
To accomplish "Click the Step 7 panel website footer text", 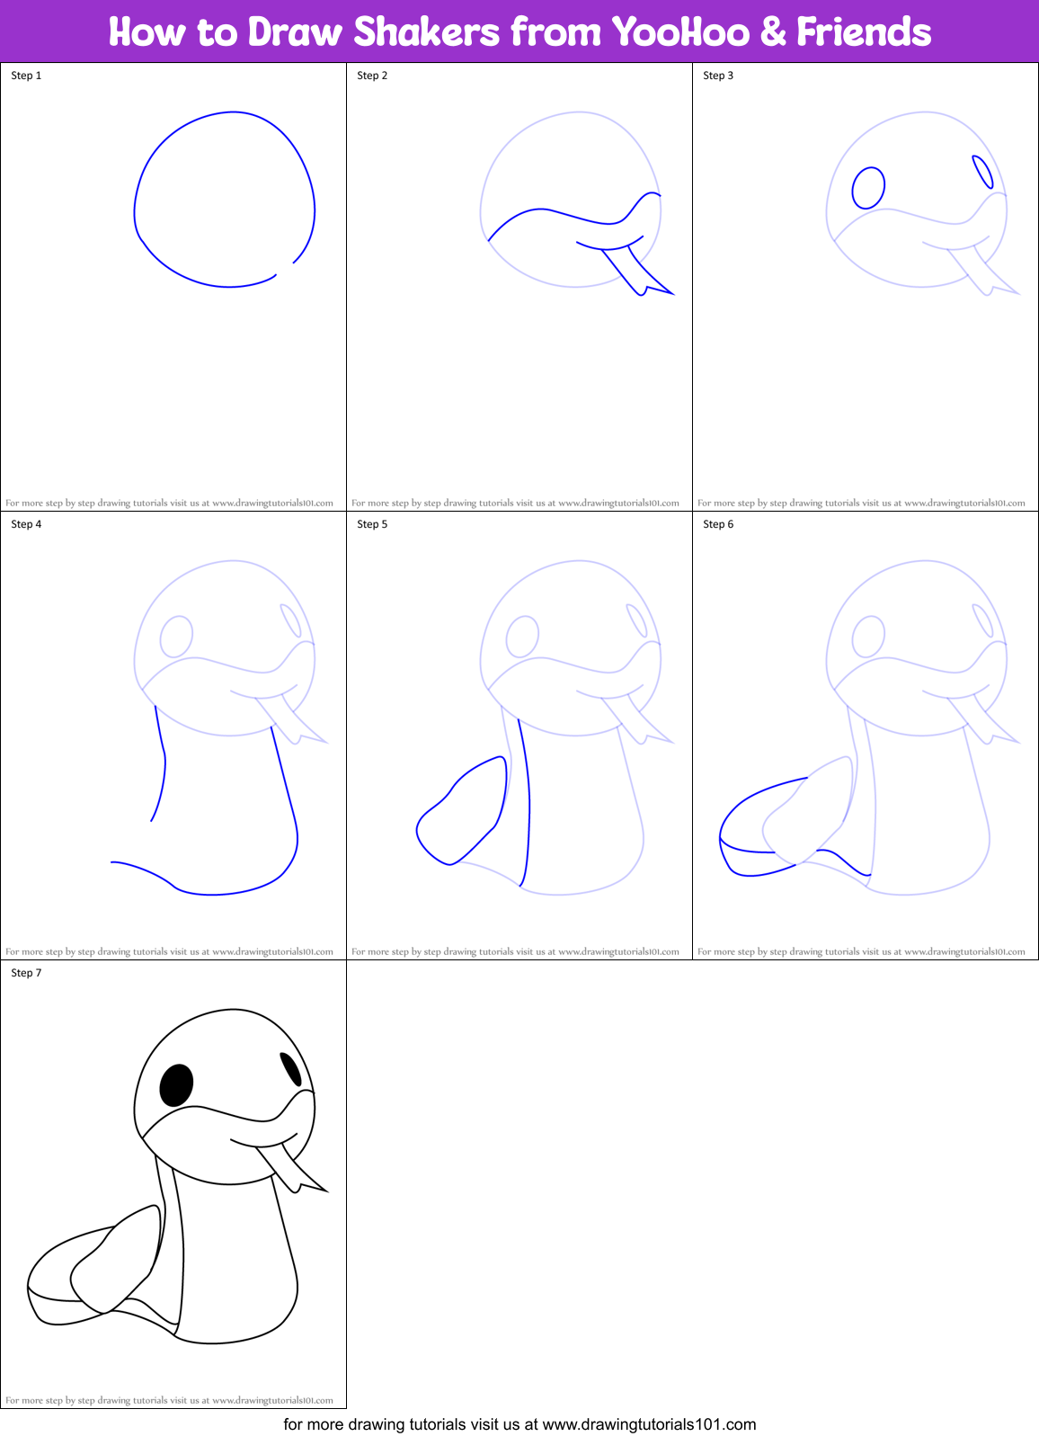I will pyautogui.click(x=169, y=1400).
